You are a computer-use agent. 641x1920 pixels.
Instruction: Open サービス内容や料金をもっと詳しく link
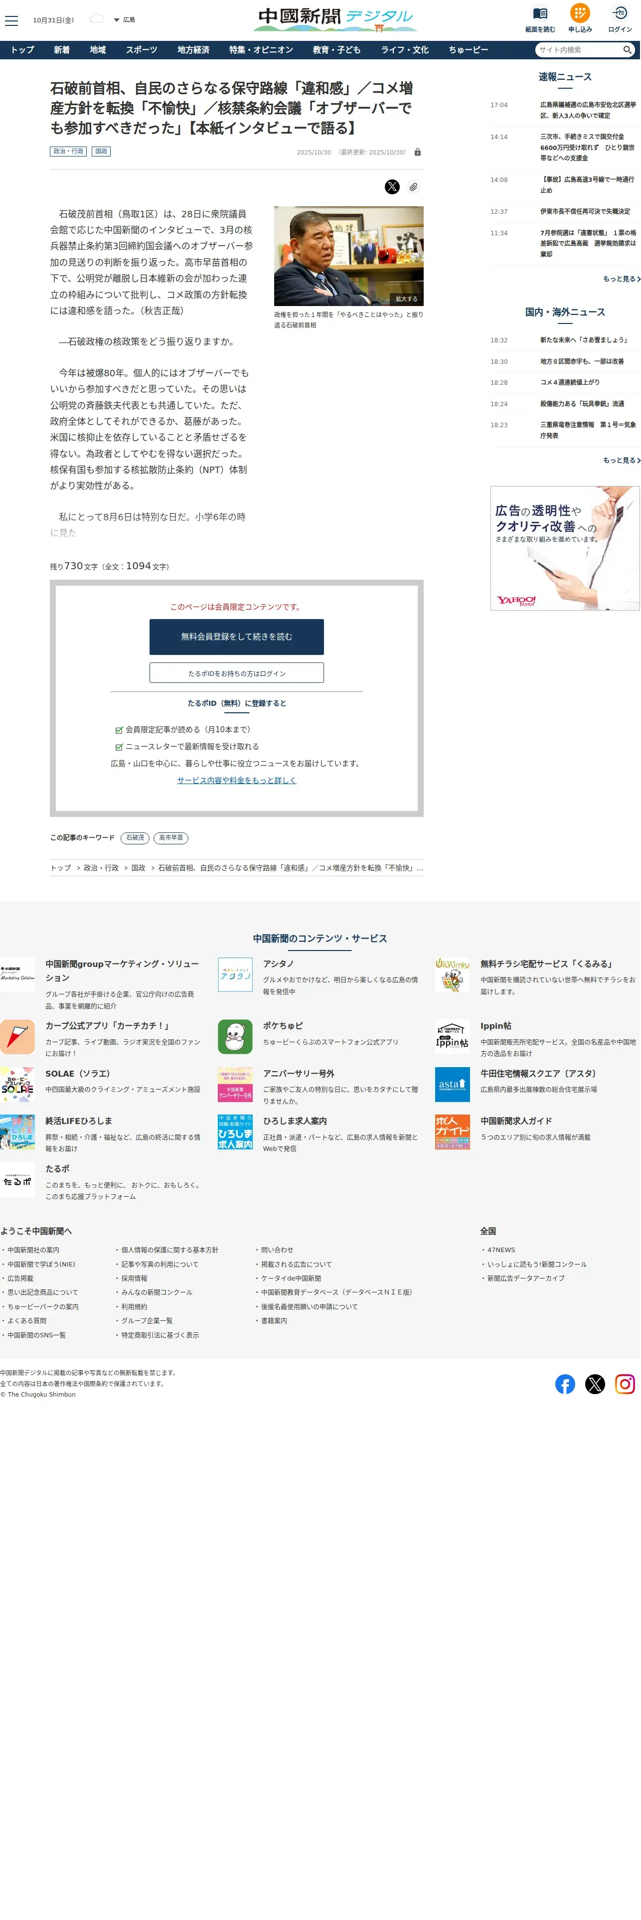[x=236, y=781]
